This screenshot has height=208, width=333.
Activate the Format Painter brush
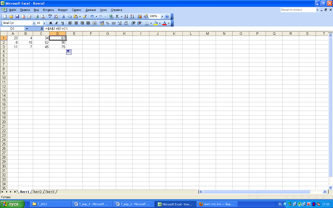[85, 16]
